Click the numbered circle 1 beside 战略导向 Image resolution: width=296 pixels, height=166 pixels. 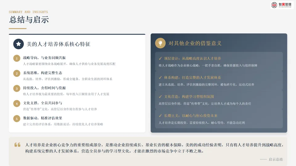click(x=17, y=58)
